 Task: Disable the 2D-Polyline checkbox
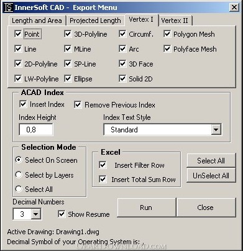tap(18, 63)
